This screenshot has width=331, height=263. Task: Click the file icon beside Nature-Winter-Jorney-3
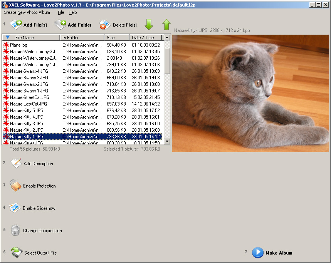pyautogui.click(x=6, y=52)
